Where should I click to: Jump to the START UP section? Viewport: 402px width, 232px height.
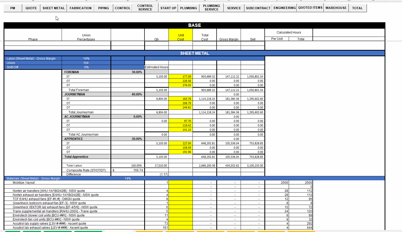point(168,8)
